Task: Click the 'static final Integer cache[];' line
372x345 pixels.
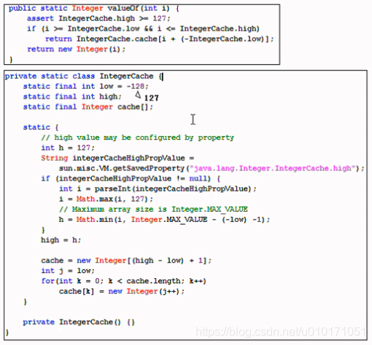Action: pyautogui.click(x=88, y=107)
